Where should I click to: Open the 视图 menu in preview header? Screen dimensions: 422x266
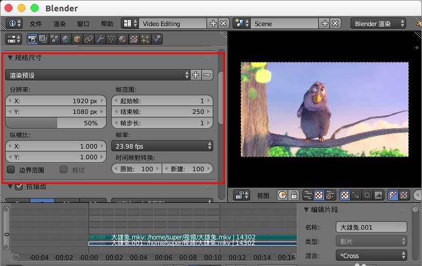[x=263, y=195]
